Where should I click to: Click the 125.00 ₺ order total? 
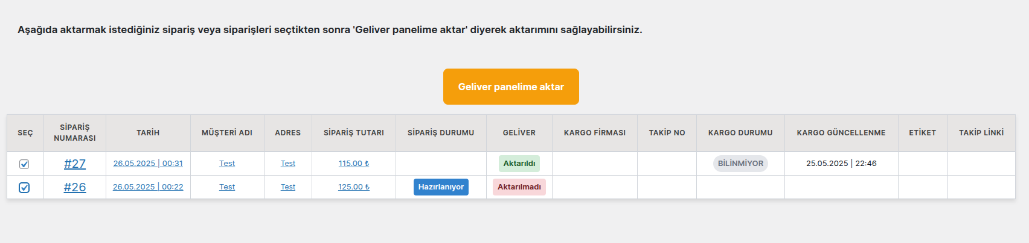click(354, 187)
